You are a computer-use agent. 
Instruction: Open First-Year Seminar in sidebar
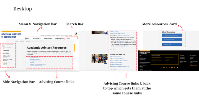[6, 57]
